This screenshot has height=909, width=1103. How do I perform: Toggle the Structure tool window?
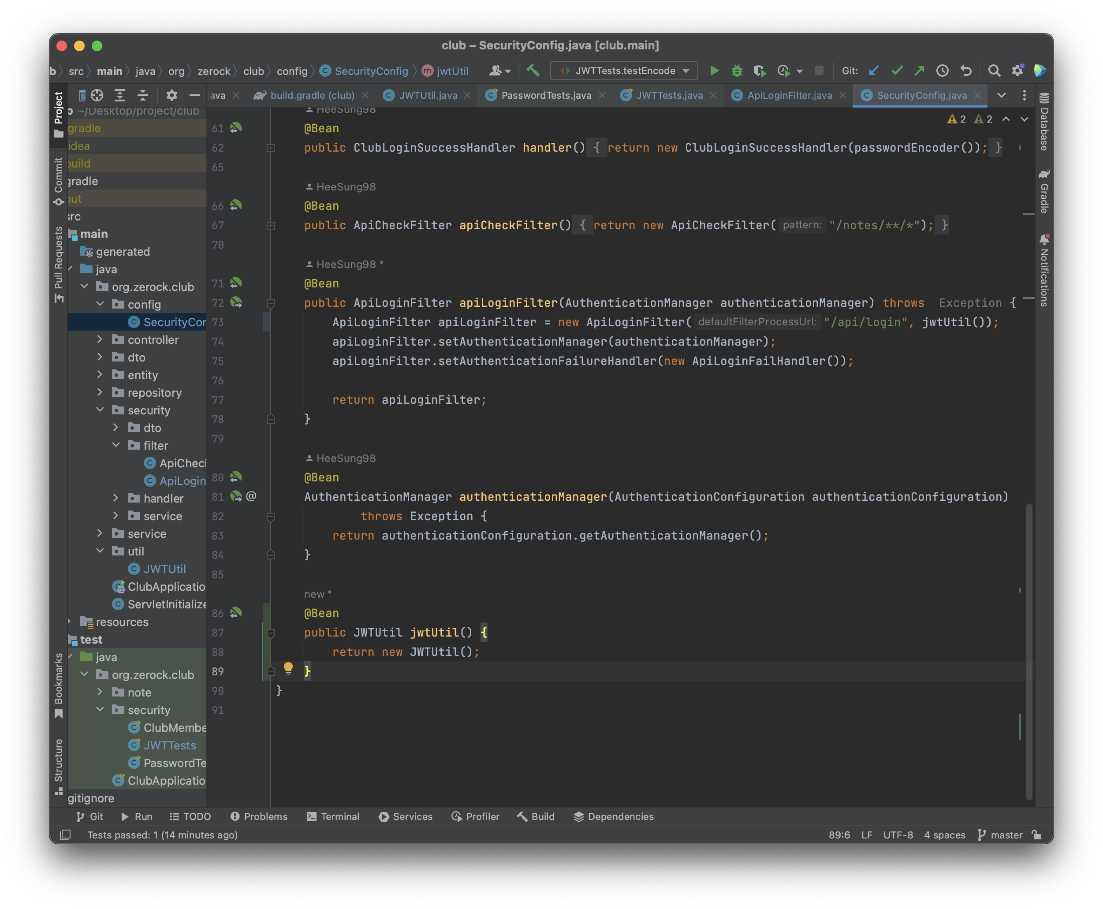coord(58,767)
